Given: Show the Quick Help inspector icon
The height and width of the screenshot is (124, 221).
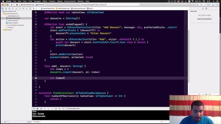Looking at the screenshot, I should [206, 9].
